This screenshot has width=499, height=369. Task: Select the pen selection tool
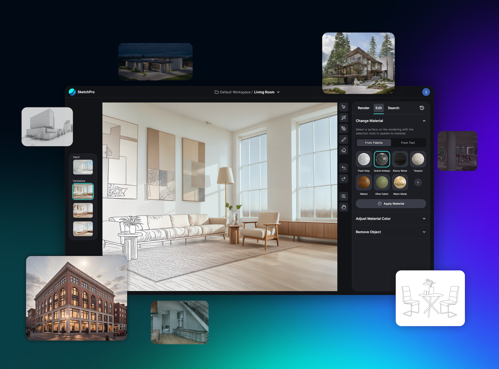pyautogui.click(x=343, y=129)
